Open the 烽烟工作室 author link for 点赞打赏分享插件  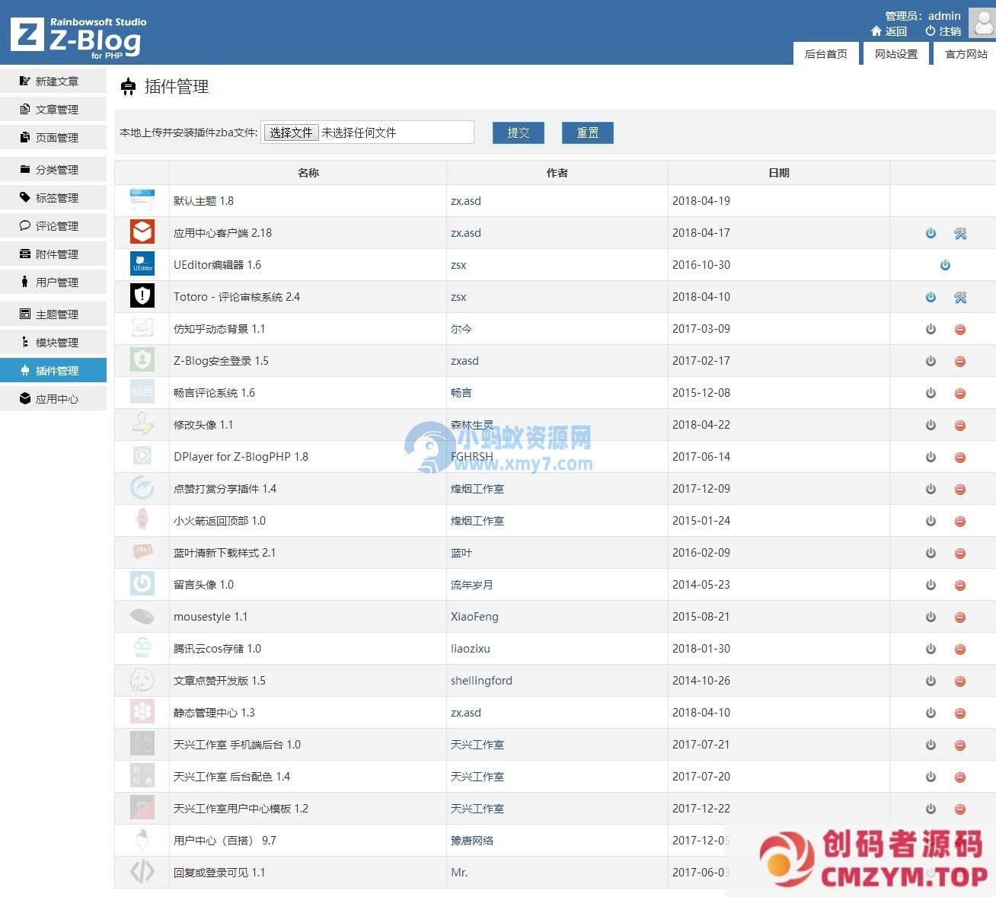point(477,489)
